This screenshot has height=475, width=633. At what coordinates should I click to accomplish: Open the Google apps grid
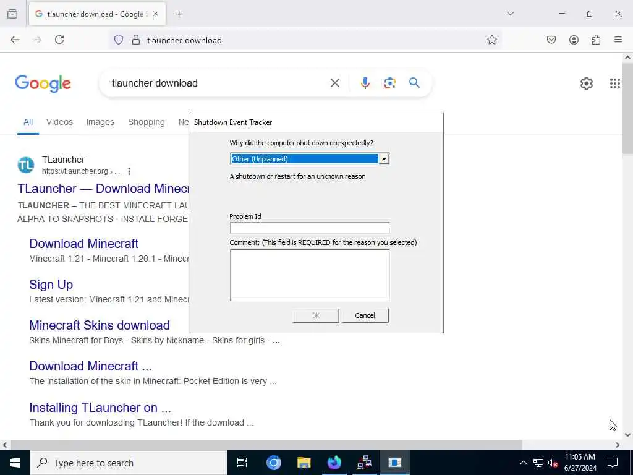615,83
